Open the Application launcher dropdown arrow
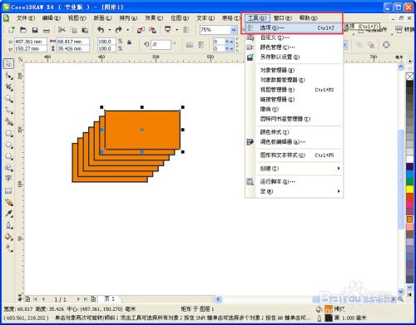The image size is (416, 325). point(176,30)
